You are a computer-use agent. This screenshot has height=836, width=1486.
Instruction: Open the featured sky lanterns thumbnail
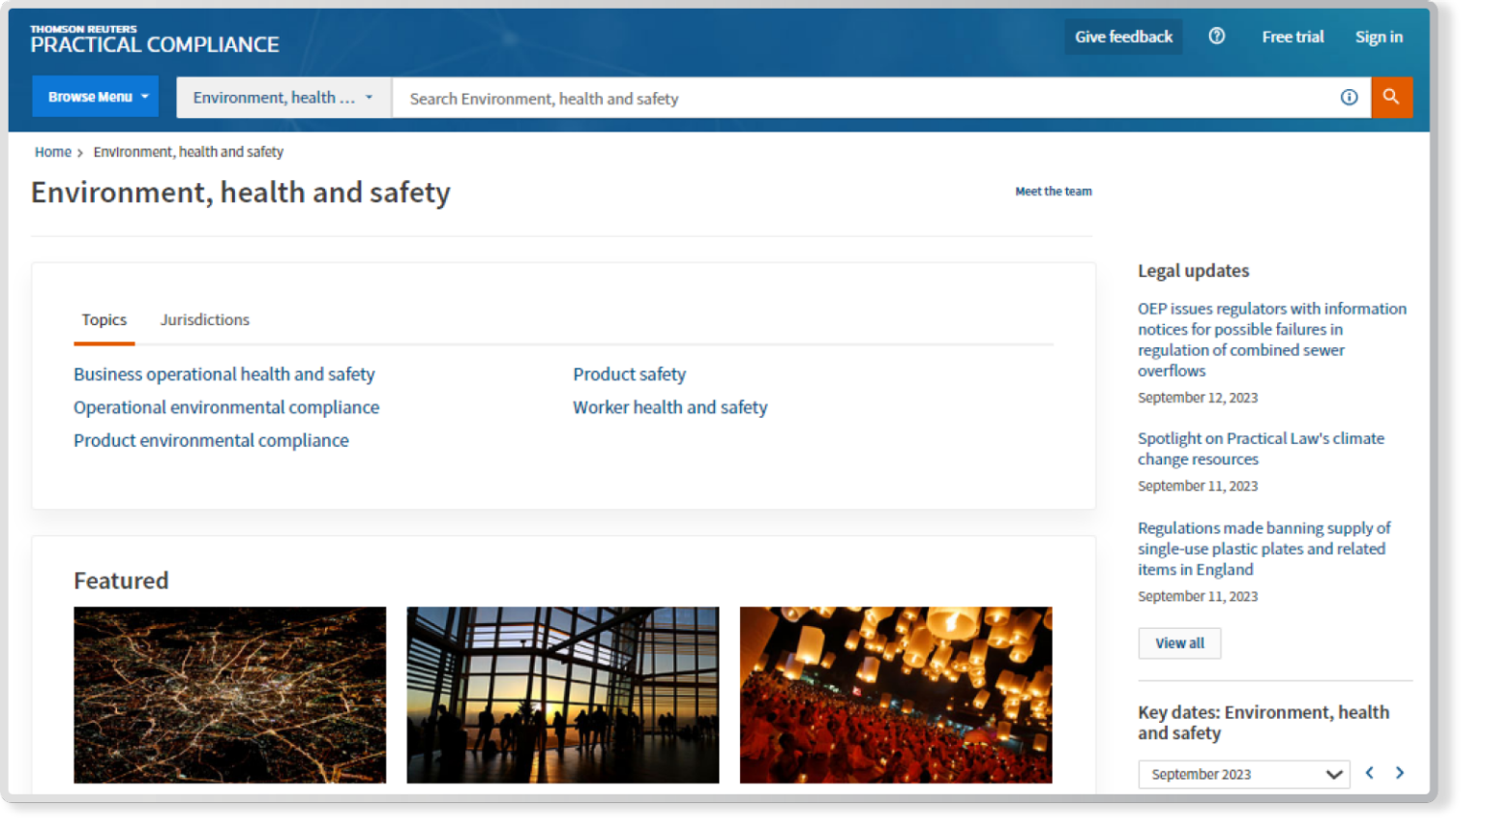click(895, 695)
